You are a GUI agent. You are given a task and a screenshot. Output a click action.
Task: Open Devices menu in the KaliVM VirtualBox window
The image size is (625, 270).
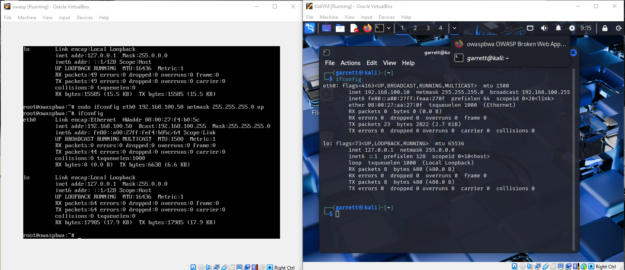(387, 17)
